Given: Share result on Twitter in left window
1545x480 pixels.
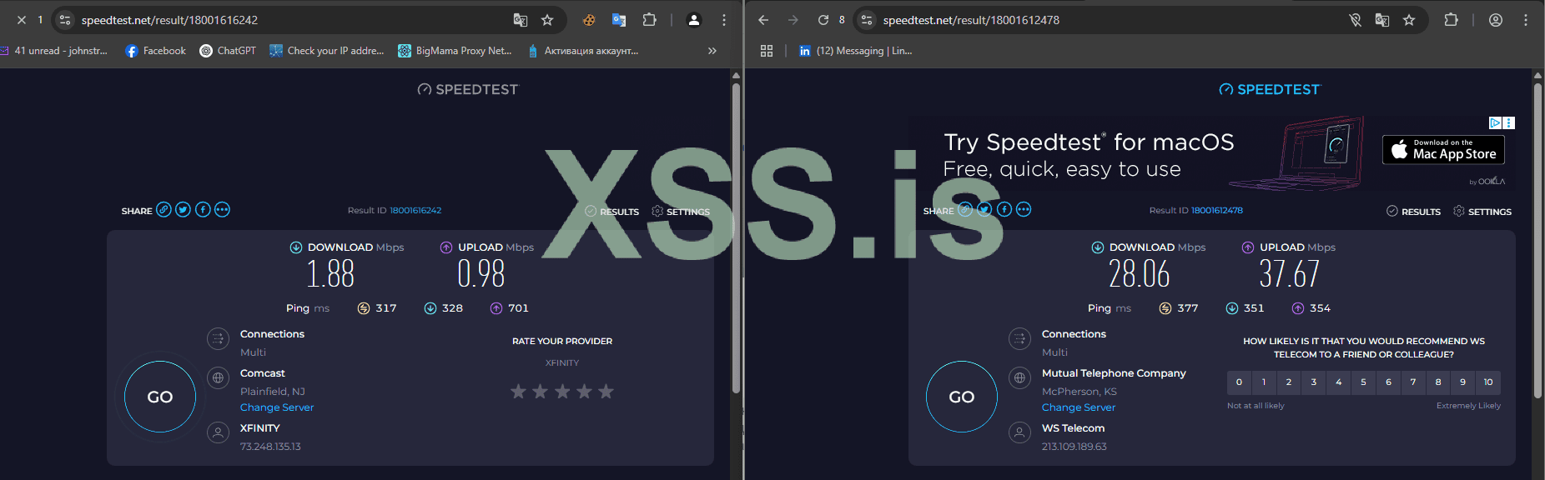Looking at the screenshot, I should pos(183,210).
